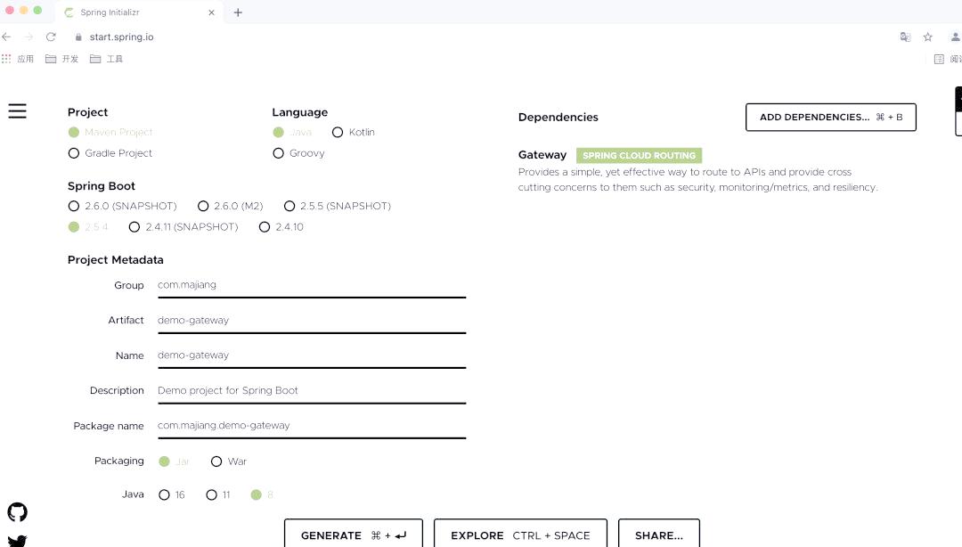Screen dimensions: 962x547
Task: Click the Generate button
Action: pyautogui.click(x=354, y=535)
